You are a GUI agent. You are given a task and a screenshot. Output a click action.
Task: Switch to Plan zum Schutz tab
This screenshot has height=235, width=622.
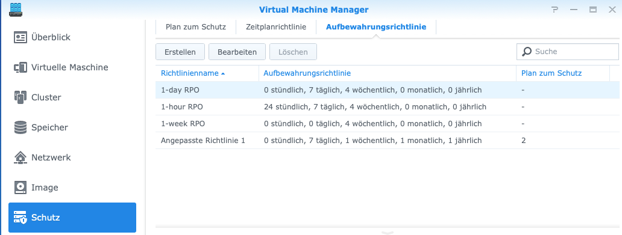(196, 27)
